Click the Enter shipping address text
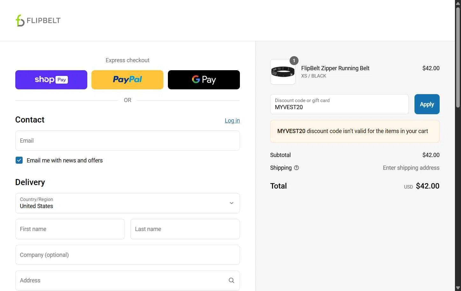461x291 pixels. [411, 168]
